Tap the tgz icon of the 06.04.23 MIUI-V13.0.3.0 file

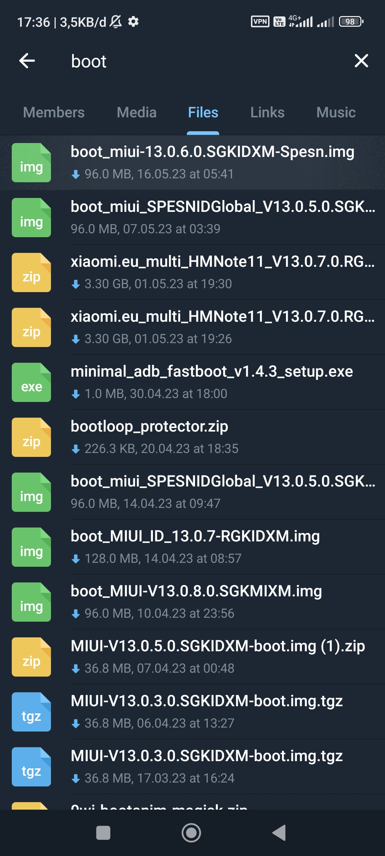(31, 712)
